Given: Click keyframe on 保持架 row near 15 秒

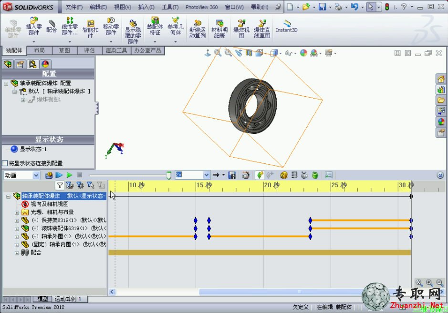Looking at the screenshot, I should click(196, 220).
